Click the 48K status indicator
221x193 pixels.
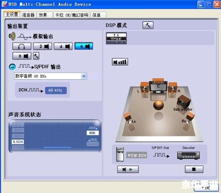pyautogui.click(x=92, y=133)
